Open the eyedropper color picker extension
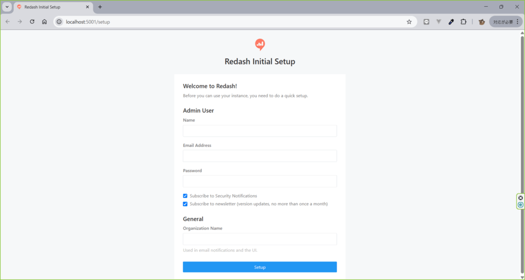 (x=451, y=22)
